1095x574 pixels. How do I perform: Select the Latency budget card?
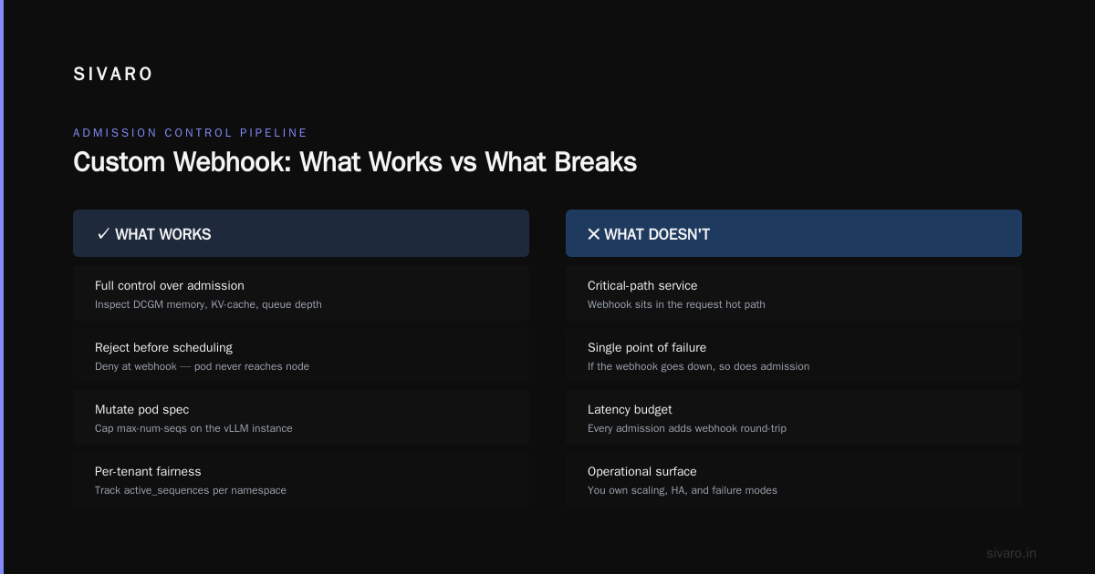click(794, 417)
